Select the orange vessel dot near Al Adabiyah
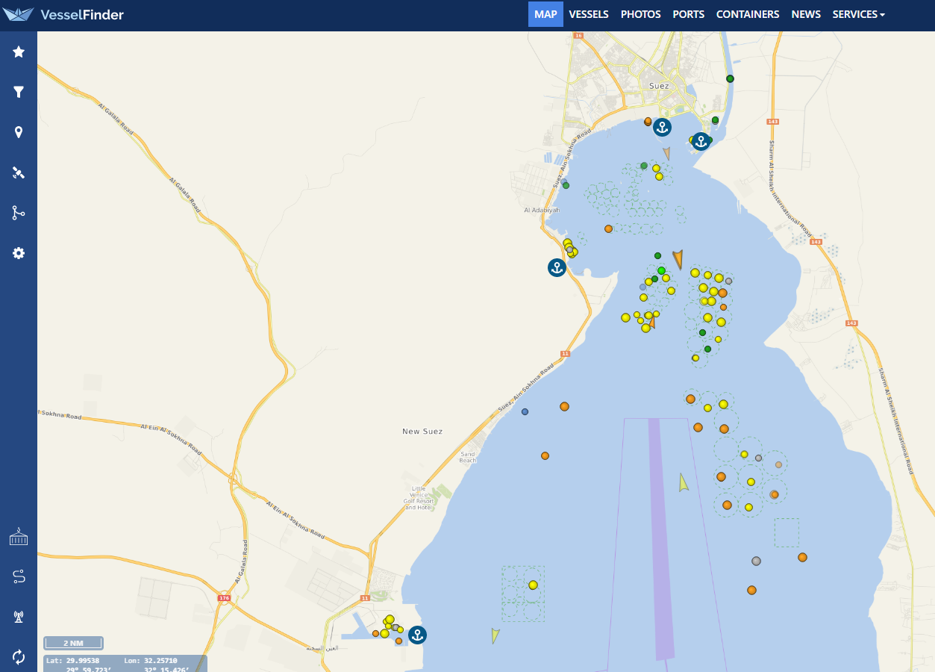 pyautogui.click(x=608, y=228)
